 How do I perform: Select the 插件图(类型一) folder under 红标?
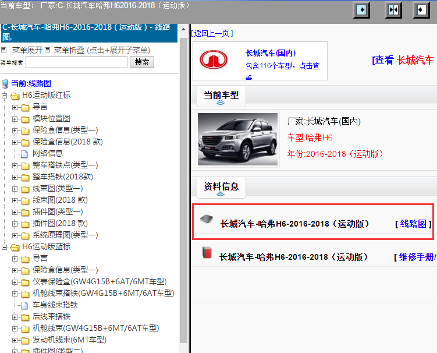[58, 212]
